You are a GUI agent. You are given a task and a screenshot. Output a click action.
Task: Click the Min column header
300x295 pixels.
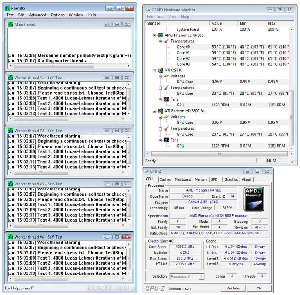pyautogui.click(x=252, y=24)
